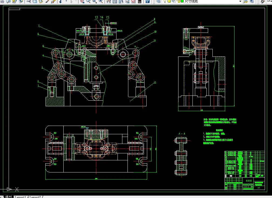Viewport: 272px width, 198px height.
Task: Click the green layer color swatch
Action: click(x=182, y=1)
